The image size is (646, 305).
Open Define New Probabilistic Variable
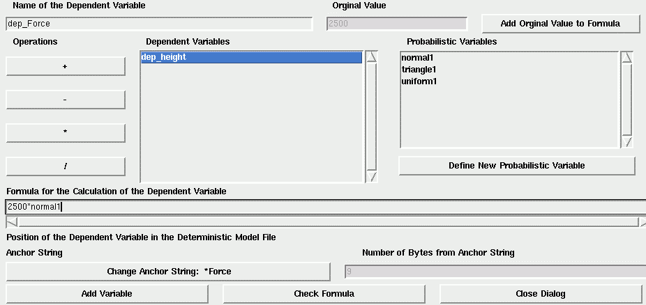pos(517,166)
